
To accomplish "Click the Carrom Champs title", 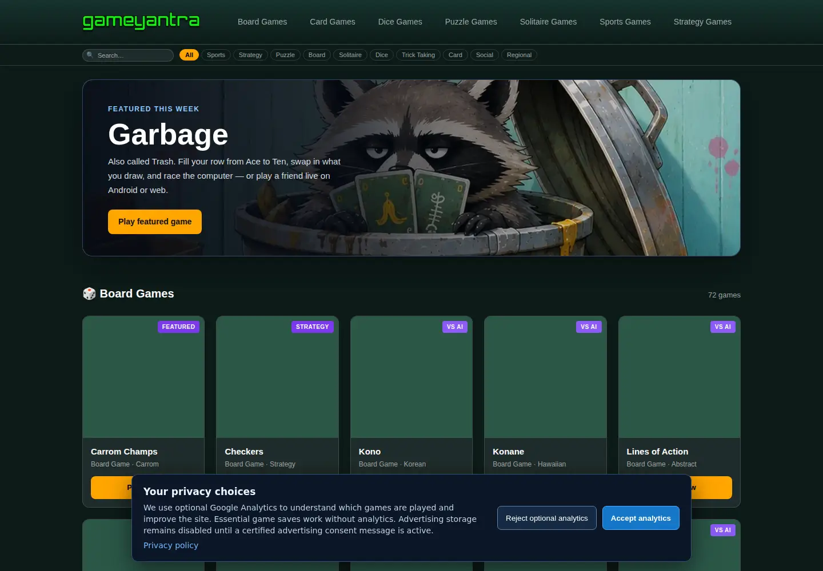I will (x=124, y=452).
